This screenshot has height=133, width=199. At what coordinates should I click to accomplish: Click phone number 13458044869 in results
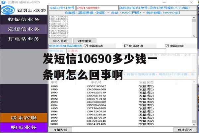click(x=96, y=89)
